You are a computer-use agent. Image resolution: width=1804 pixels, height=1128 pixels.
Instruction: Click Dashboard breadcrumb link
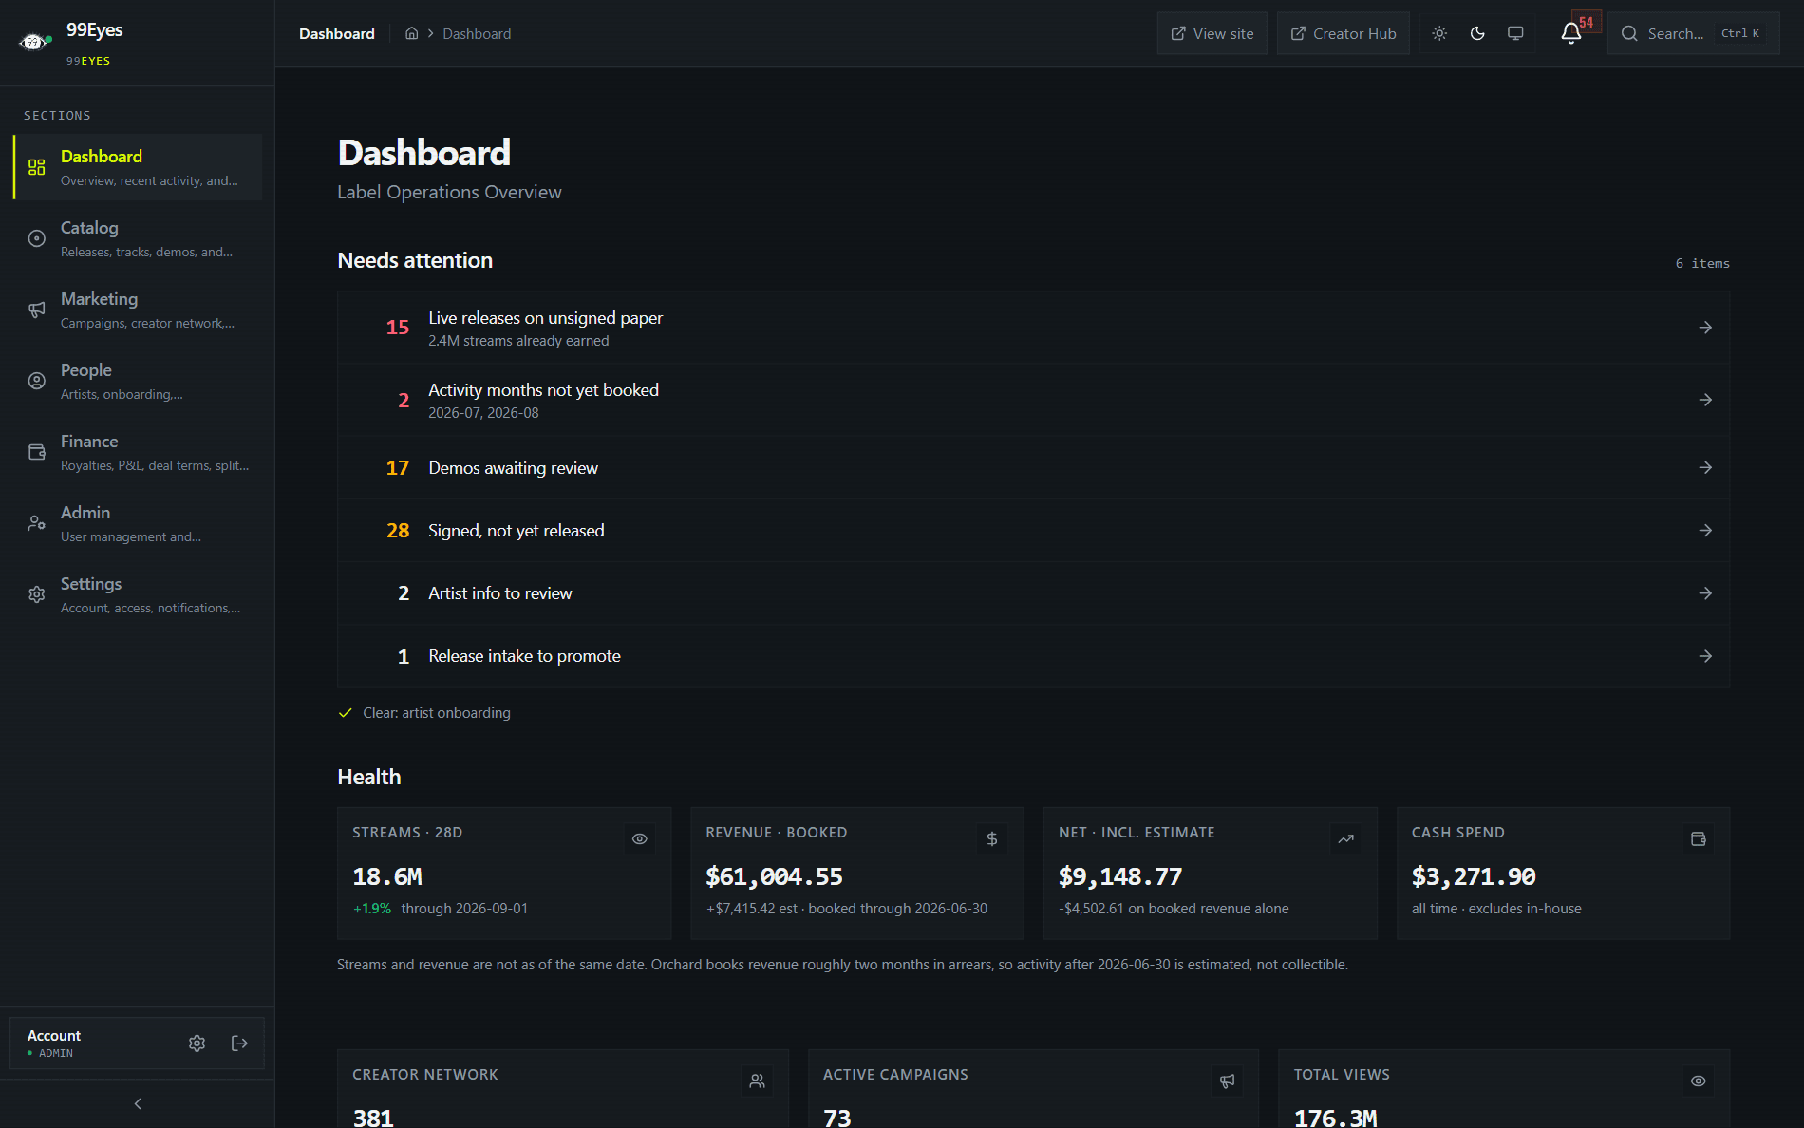477,33
